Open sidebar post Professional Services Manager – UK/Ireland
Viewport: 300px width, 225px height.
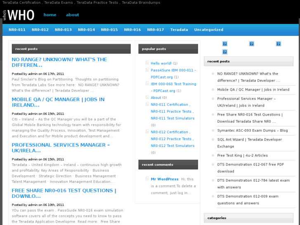(x=246, y=102)
